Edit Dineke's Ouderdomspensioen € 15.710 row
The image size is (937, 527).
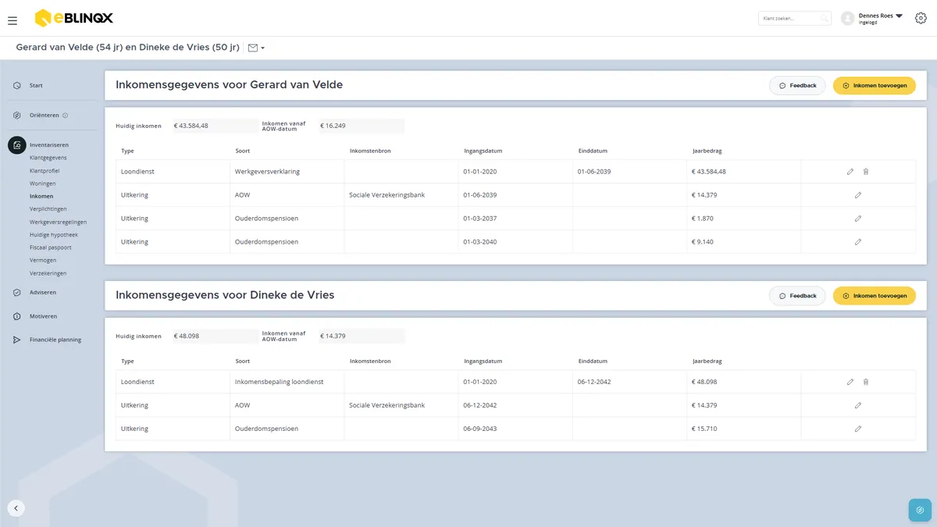pos(858,429)
